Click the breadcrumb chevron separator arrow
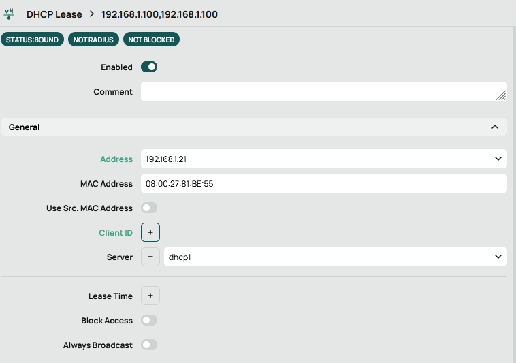Screen dimensions: 516x363 (x=91, y=14)
